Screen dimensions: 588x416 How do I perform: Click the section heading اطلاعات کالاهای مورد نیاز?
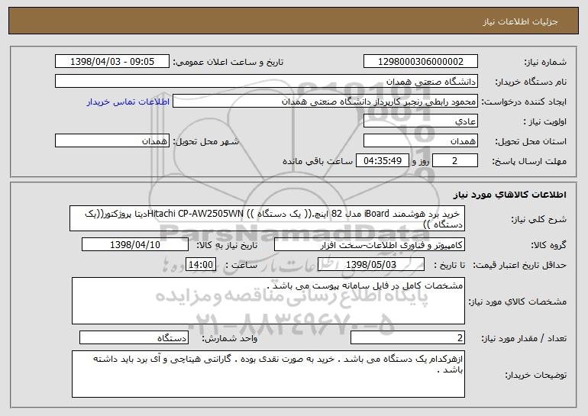[x=509, y=195]
